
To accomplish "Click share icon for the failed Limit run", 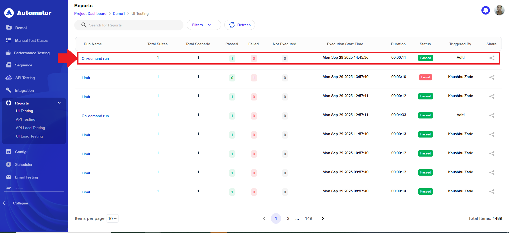I will click(492, 77).
